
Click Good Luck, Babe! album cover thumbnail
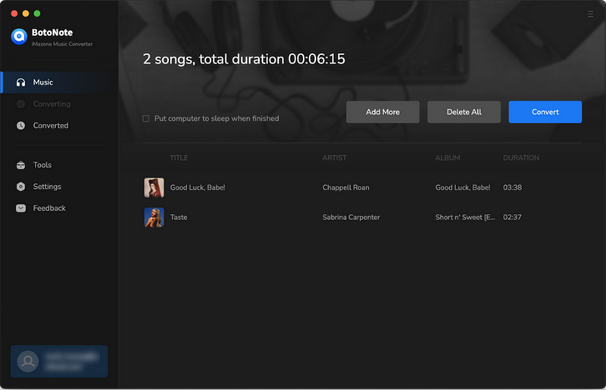click(154, 187)
